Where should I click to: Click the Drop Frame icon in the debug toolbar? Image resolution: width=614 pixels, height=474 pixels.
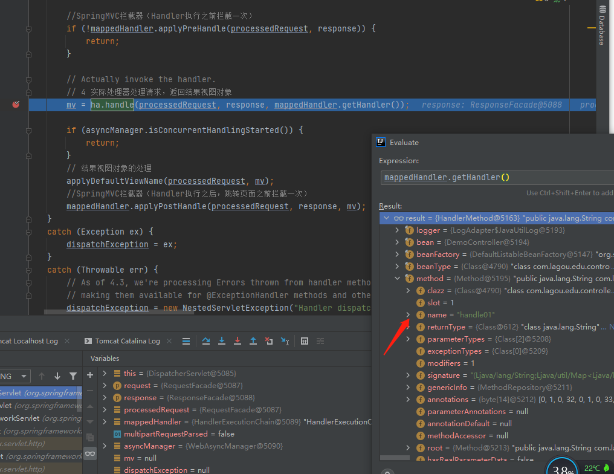pos(269,340)
